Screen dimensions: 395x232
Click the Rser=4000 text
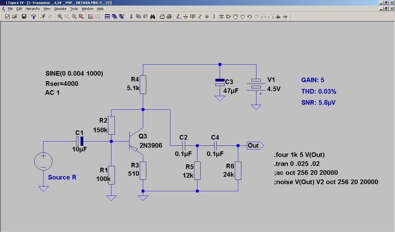click(x=62, y=84)
